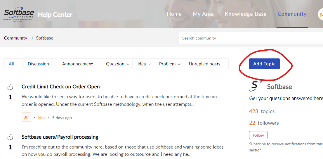The image size is (323, 159).
Task: Click the Softbase Systems logo
Action: point(19,14)
